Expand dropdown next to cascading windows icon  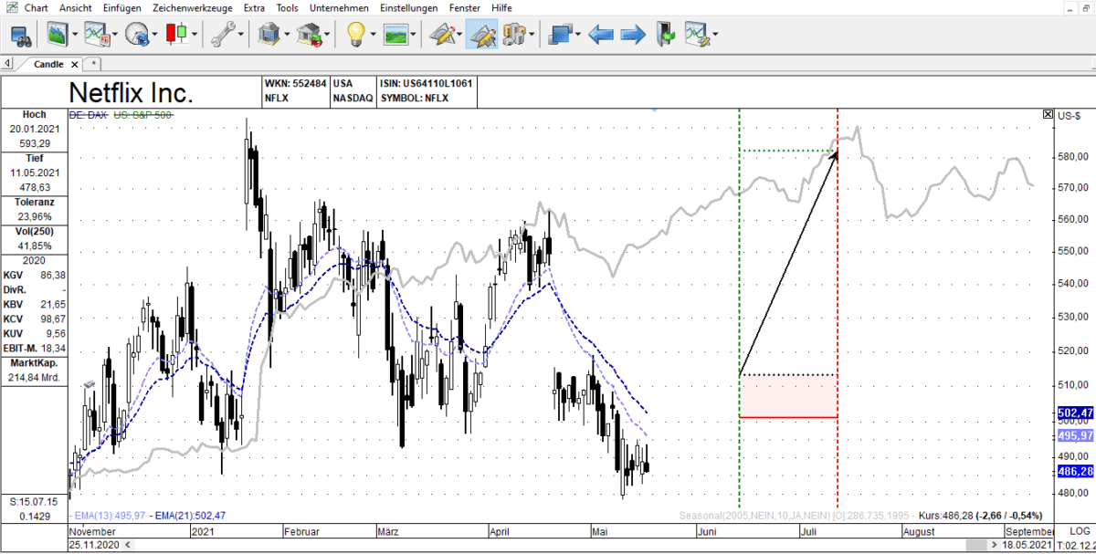tap(577, 36)
